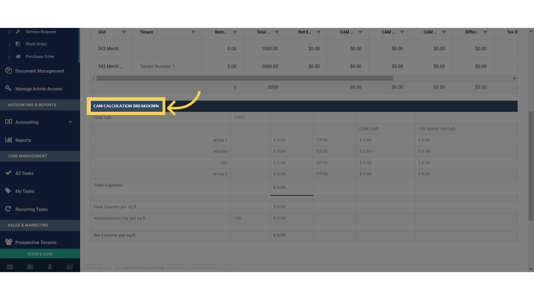Viewport: 534px width, 300px height.
Task: Sort by the Tax O column header
Action: 512,32
